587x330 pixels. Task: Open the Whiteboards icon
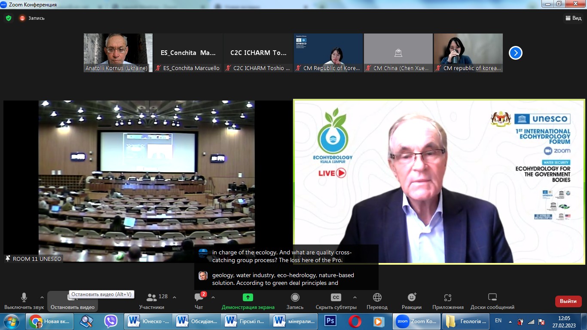click(x=492, y=297)
